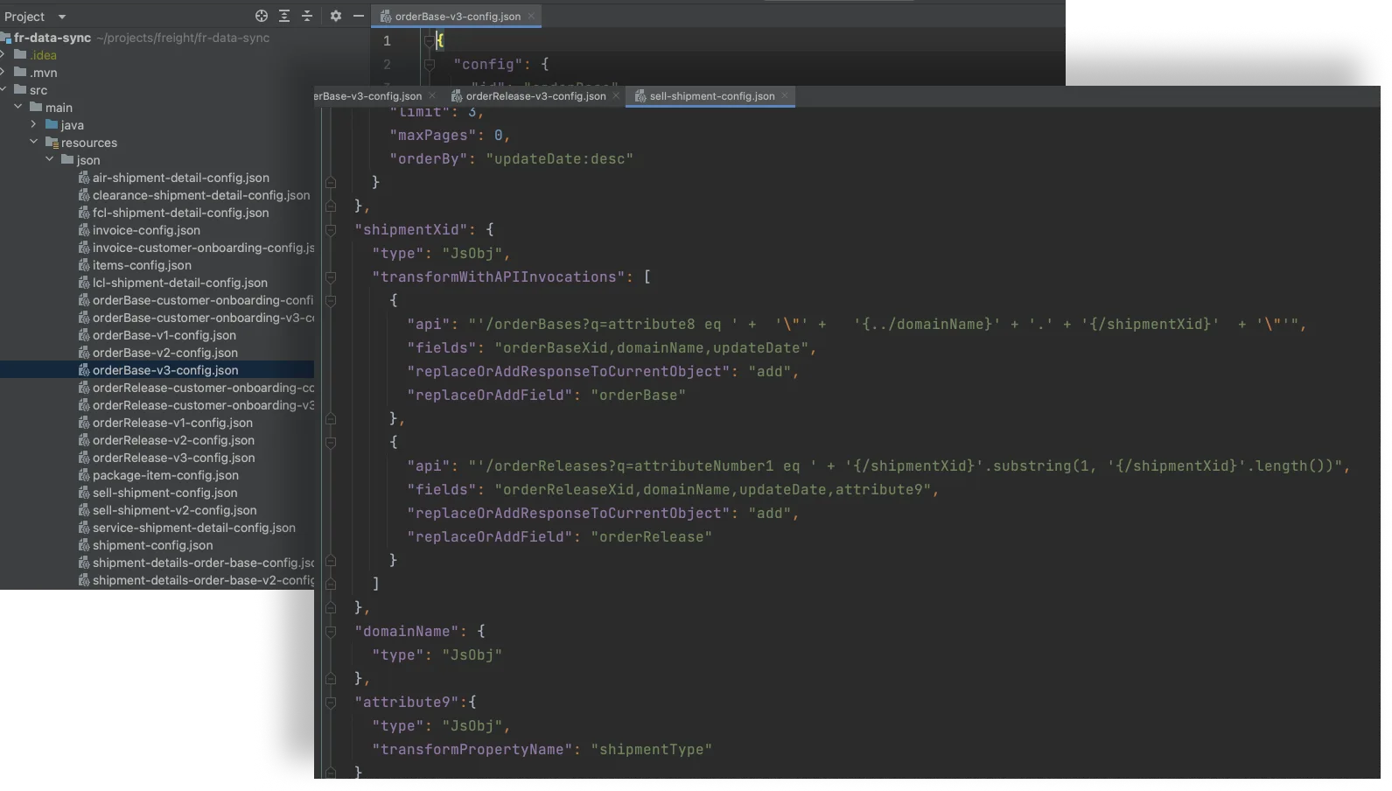The height and width of the screenshot is (791, 1392).
Task: Open service-shipment-detail-config.json in the project tree
Action: click(x=194, y=528)
